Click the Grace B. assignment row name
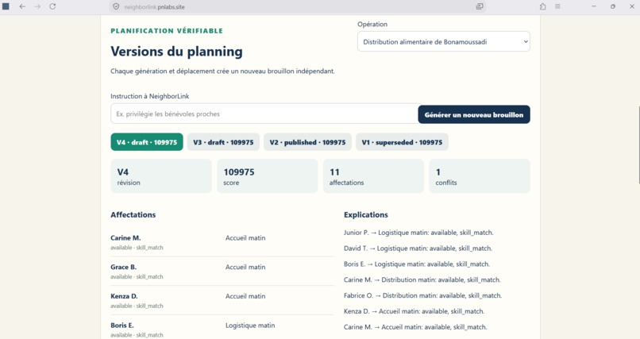Screen dimensions: 640x339 tap(124, 268)
